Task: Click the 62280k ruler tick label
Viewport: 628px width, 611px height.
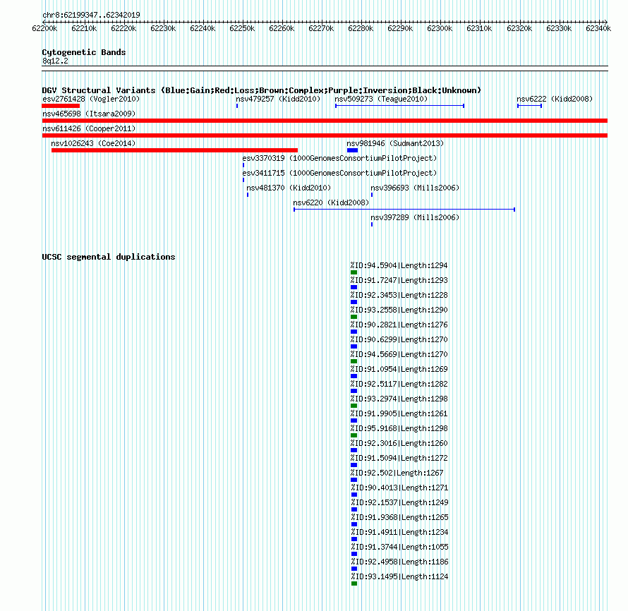Action: pyautogui.click(x=361, y=28)
